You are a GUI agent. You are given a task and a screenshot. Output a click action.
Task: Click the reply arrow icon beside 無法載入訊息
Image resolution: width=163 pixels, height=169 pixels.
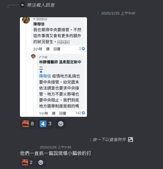[x=23, y=5]
